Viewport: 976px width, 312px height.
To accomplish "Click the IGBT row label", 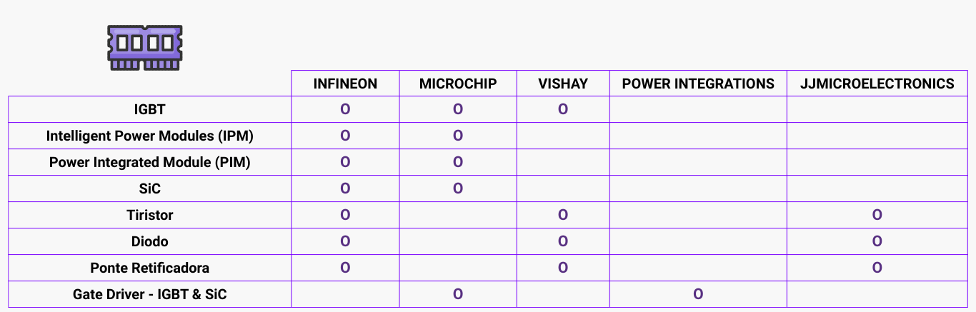I will coord(150,109).
